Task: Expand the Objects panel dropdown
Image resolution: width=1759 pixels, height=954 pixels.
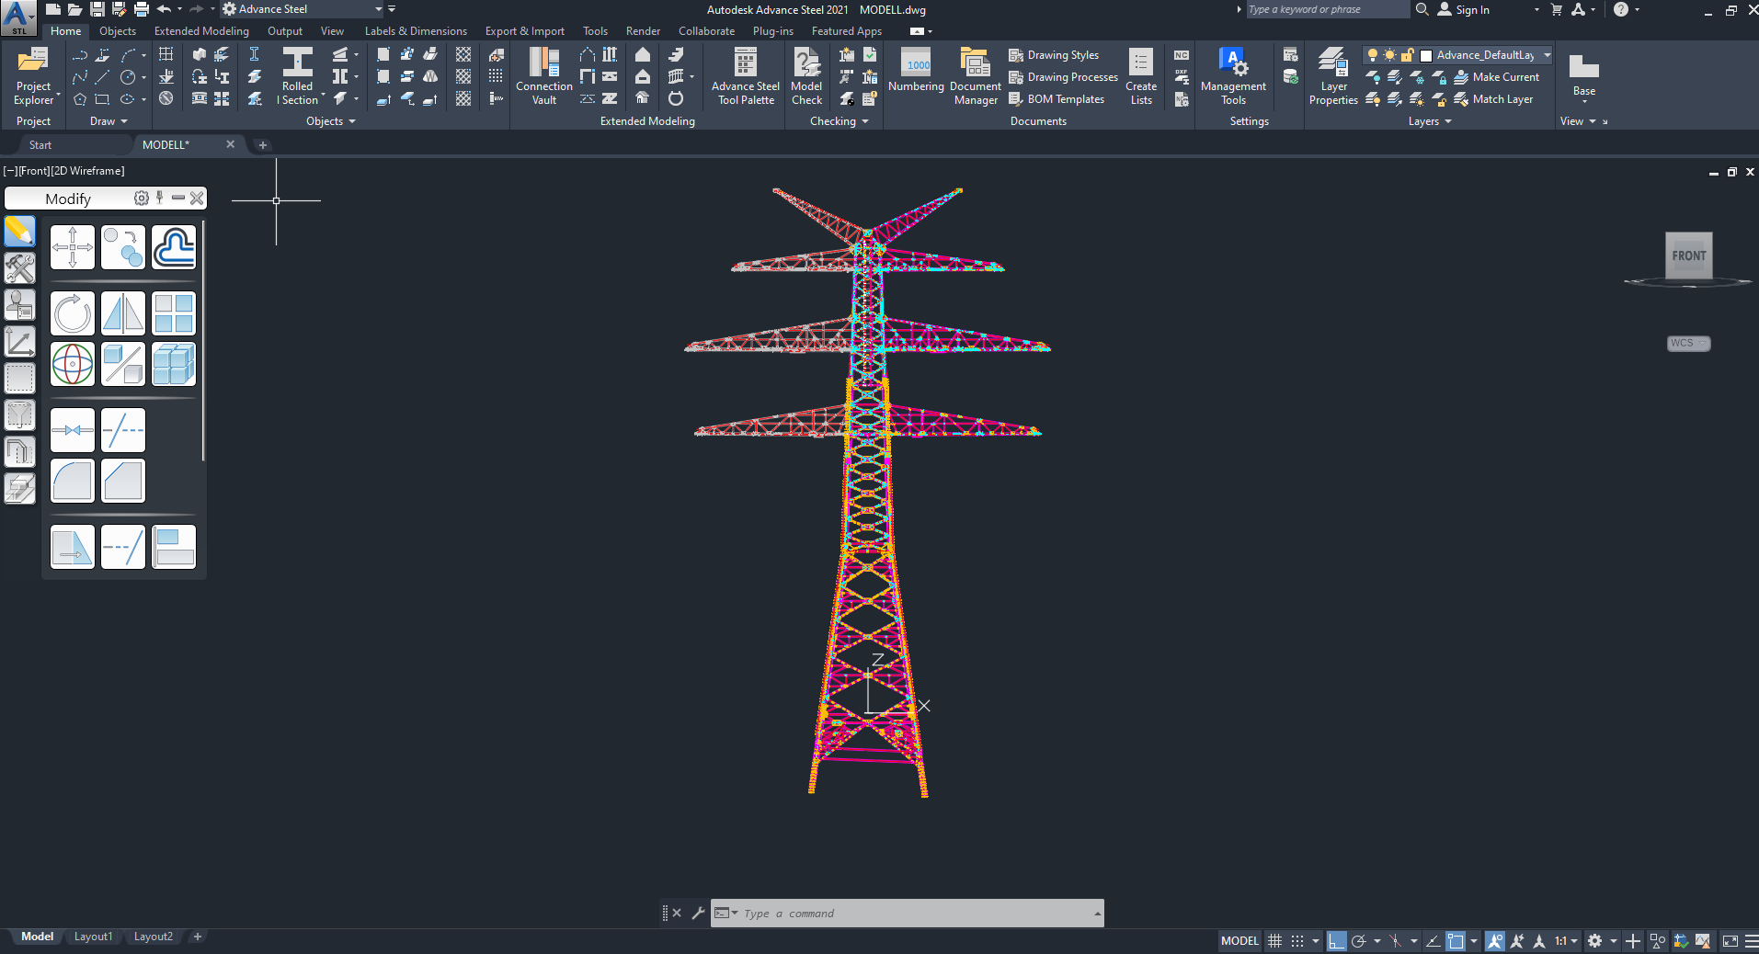Action: [330, 121]
